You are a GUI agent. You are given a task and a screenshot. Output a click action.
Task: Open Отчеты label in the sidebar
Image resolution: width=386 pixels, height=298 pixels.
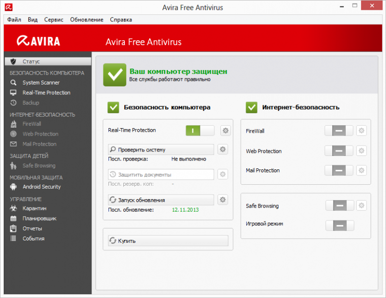32,228
